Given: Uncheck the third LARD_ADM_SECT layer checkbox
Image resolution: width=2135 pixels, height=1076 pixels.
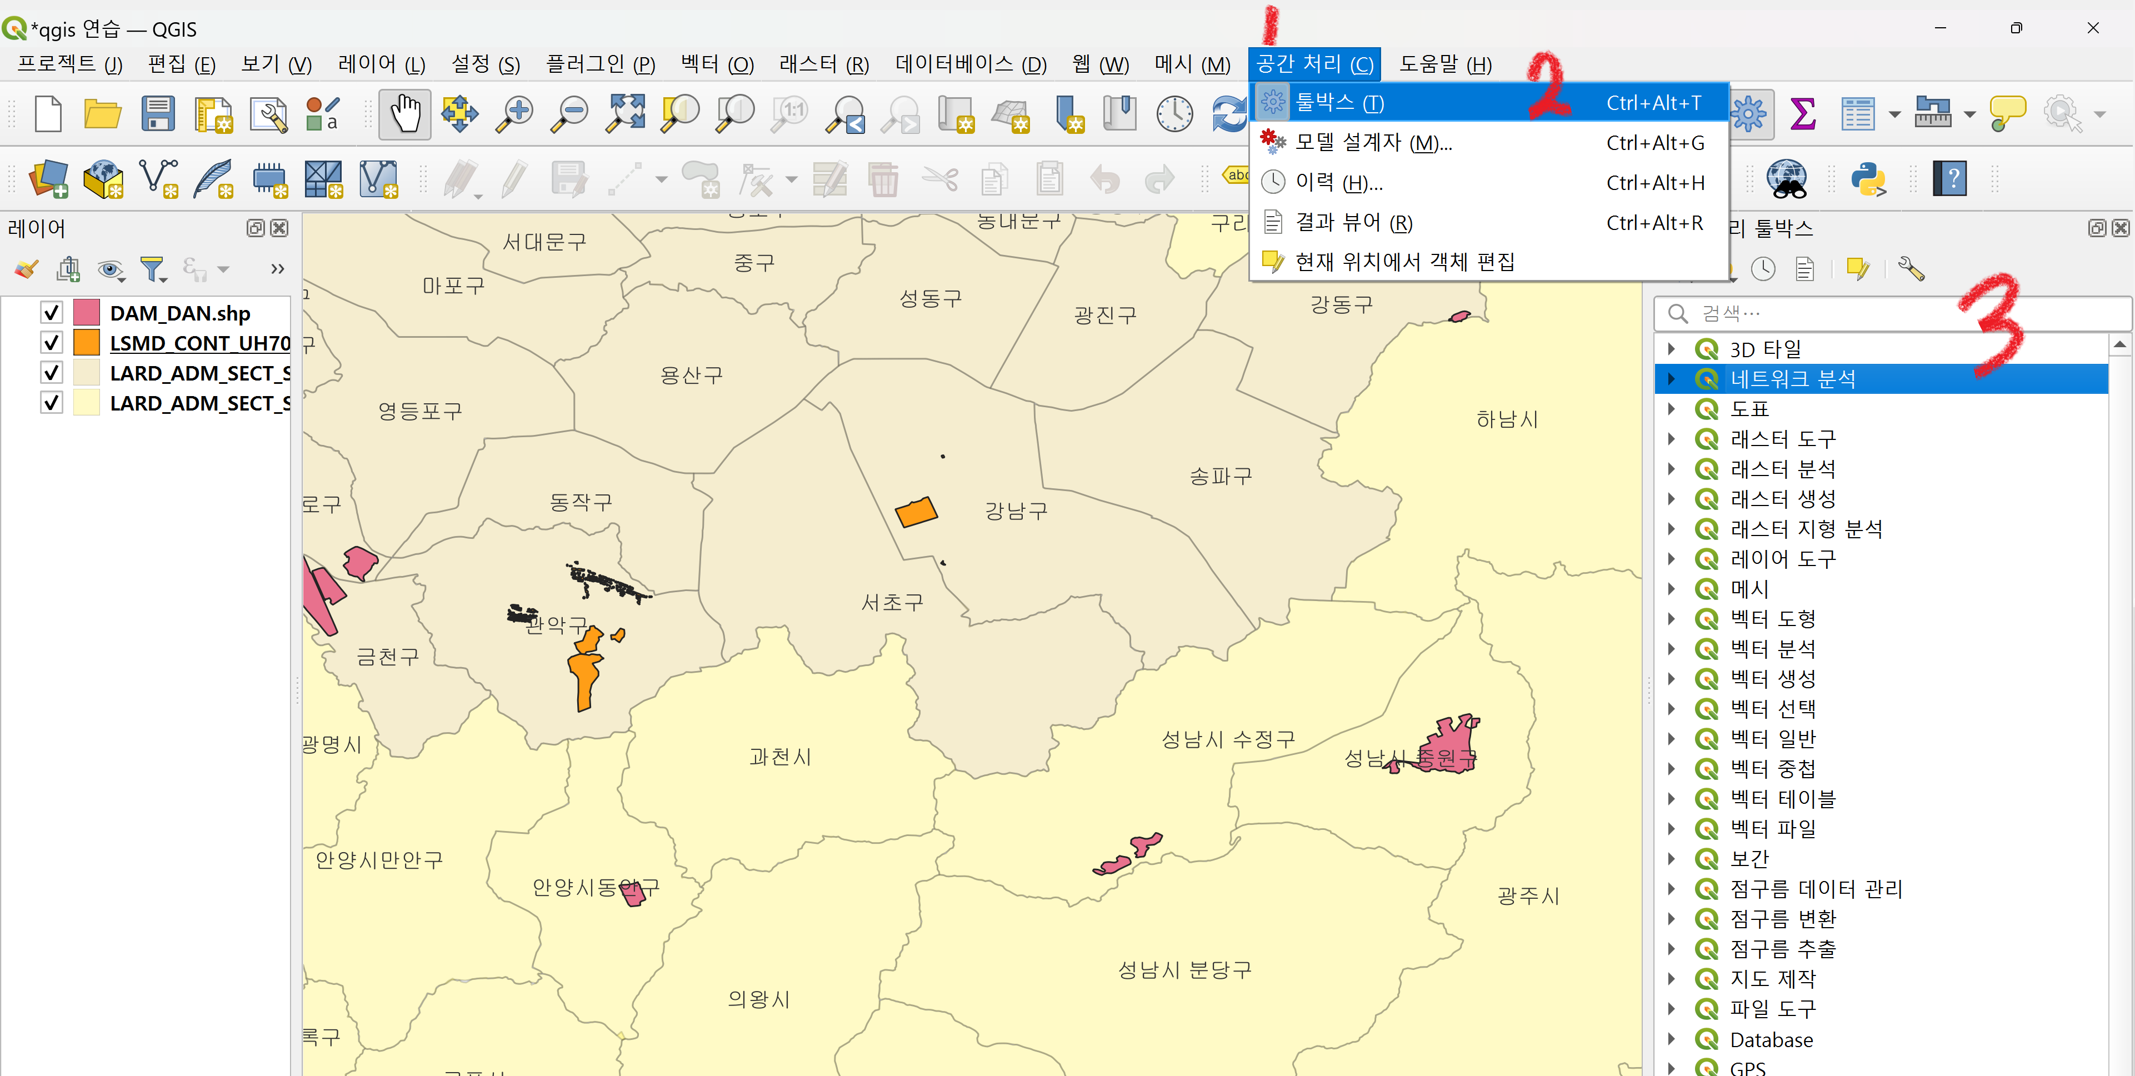Looking at the screenshot, I should (x=51, y=373).
